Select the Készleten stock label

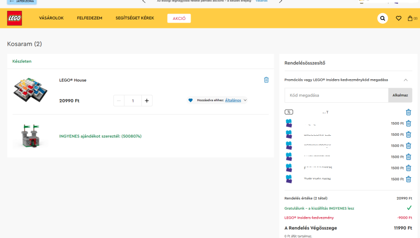(22, 61)
